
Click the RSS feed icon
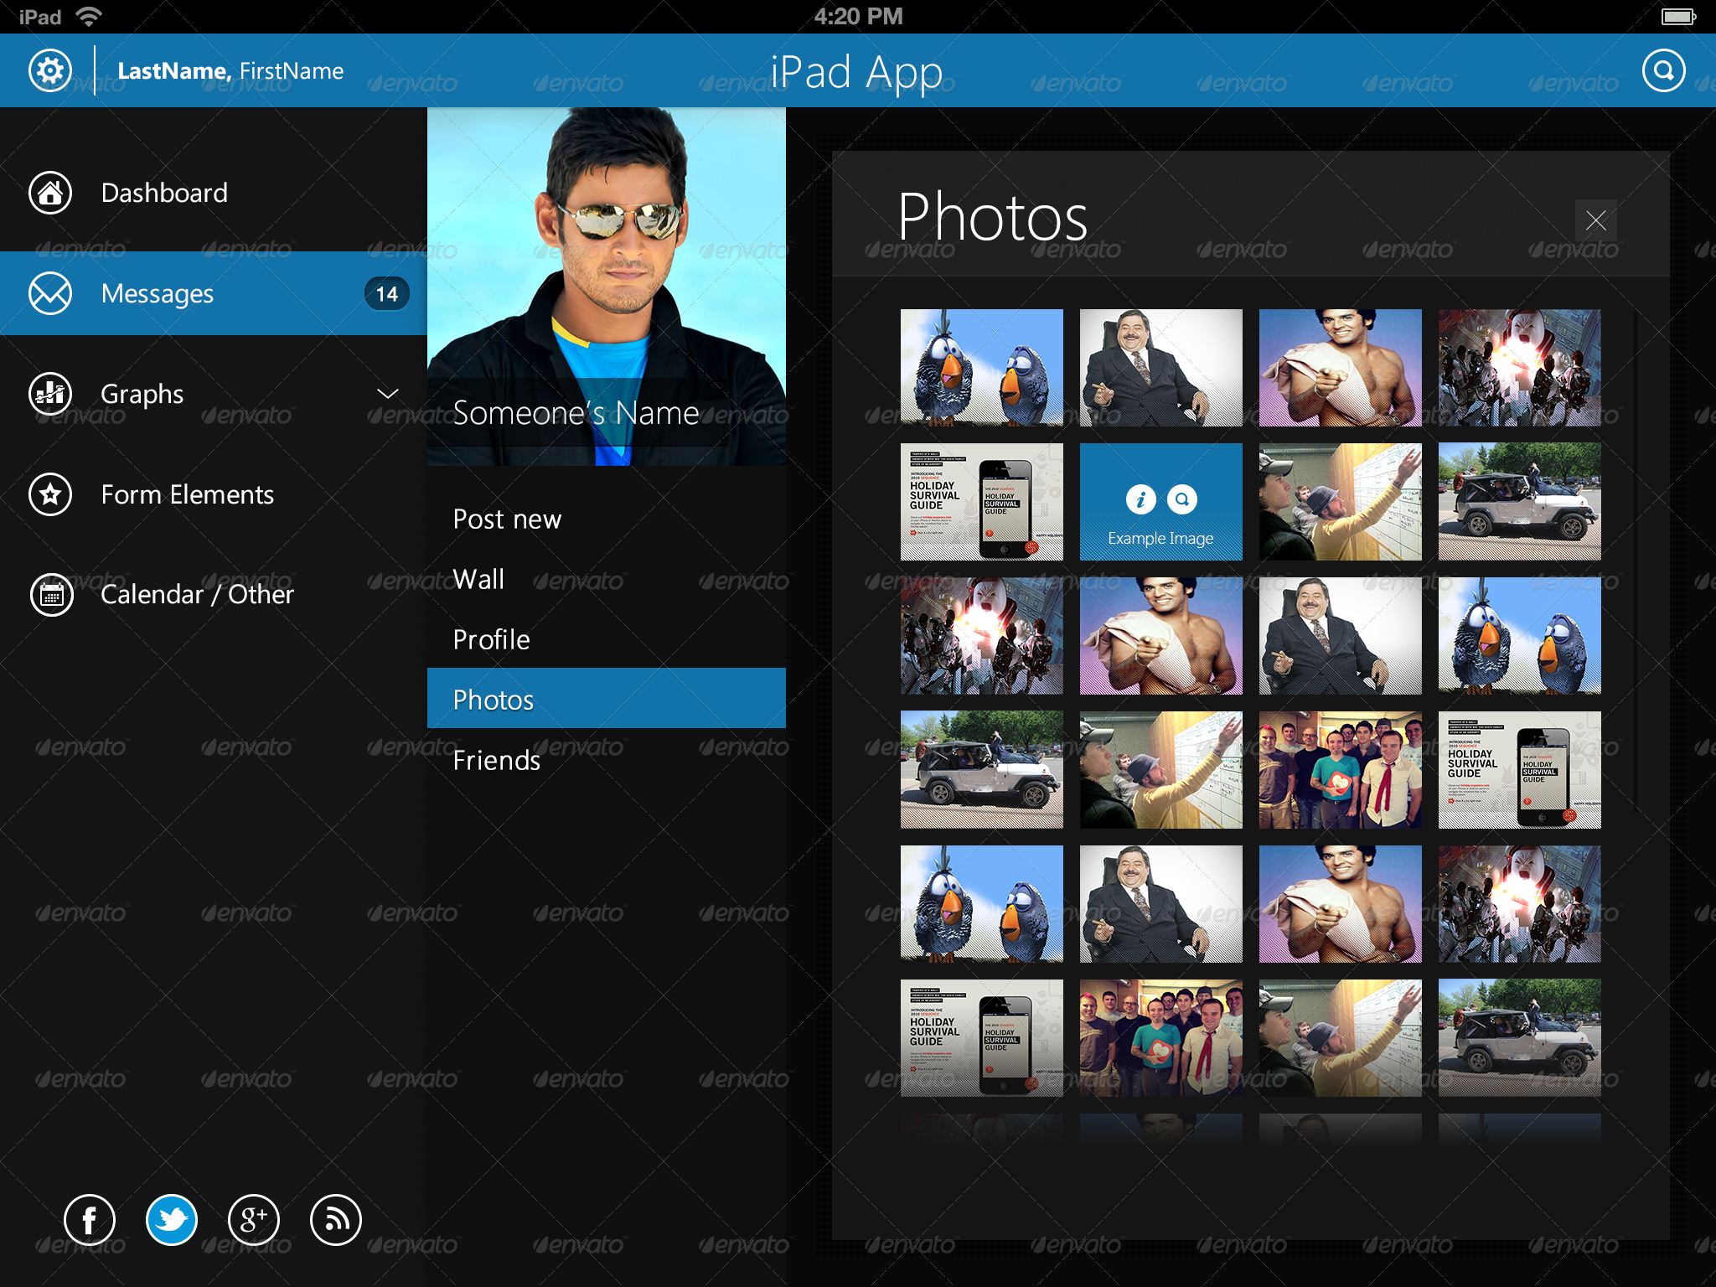point(335,1220)
